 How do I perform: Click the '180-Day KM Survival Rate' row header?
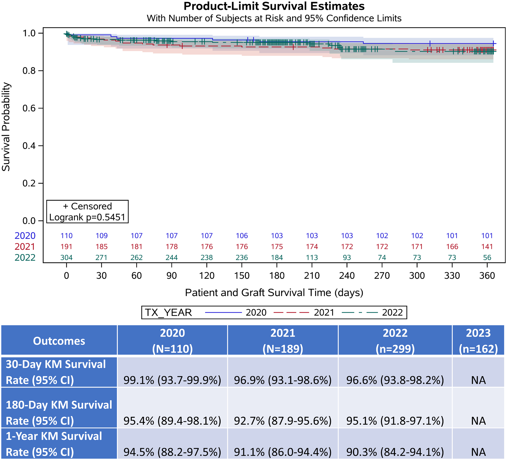(59, 408)
